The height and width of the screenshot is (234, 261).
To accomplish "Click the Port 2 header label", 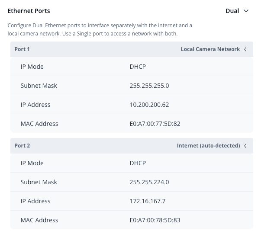I will 22,146.
